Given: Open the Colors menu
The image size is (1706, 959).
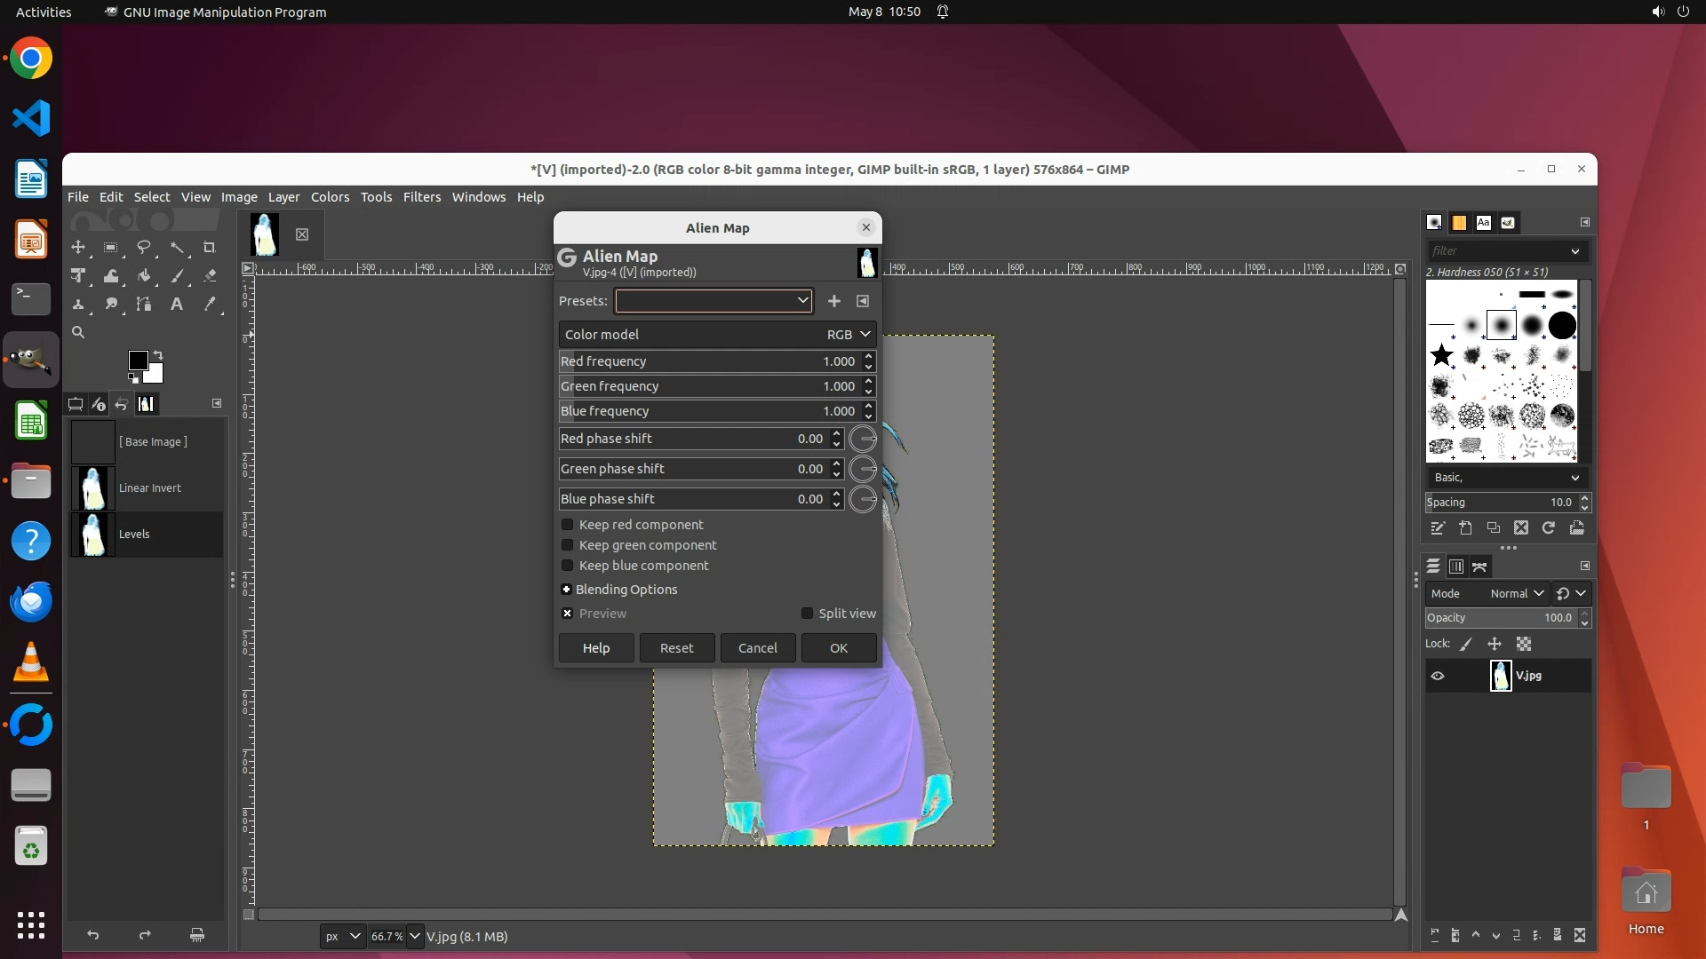Looking at the screenshot, I should coord(330,197).
